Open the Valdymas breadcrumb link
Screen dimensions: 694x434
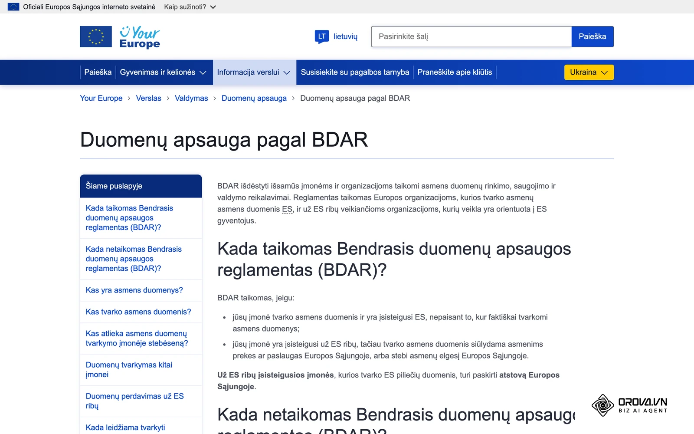[x=191, y=98]
